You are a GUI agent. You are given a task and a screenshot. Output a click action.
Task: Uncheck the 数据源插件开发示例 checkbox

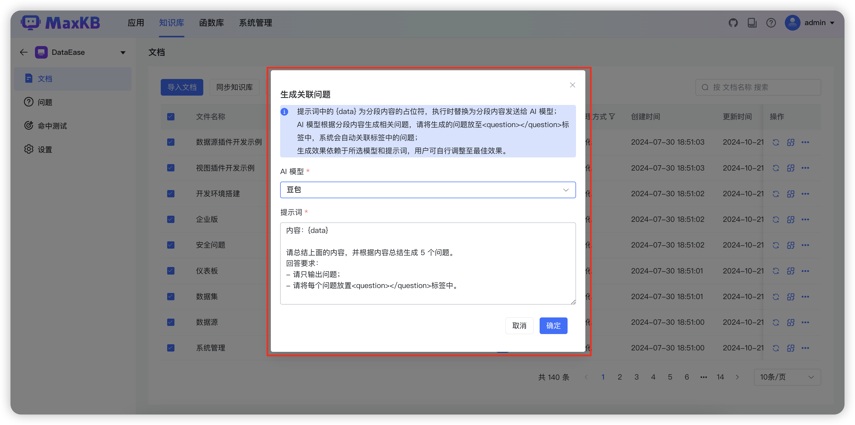(x=171, y=142)
